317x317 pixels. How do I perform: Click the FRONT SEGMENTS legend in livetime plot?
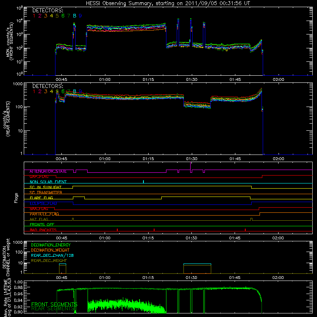coord(54,304)
